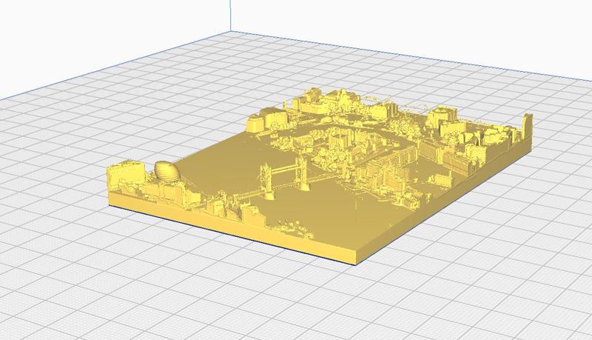Select the yellow city model on build plate
Screen dimensions: 592x340
pyautogui.click(x=320, y=177)
